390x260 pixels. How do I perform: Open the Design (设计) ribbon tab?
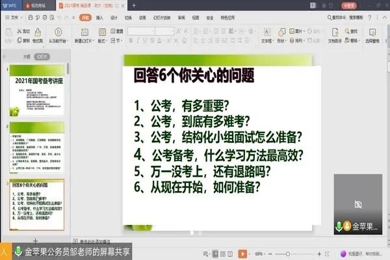click(114, 18)
